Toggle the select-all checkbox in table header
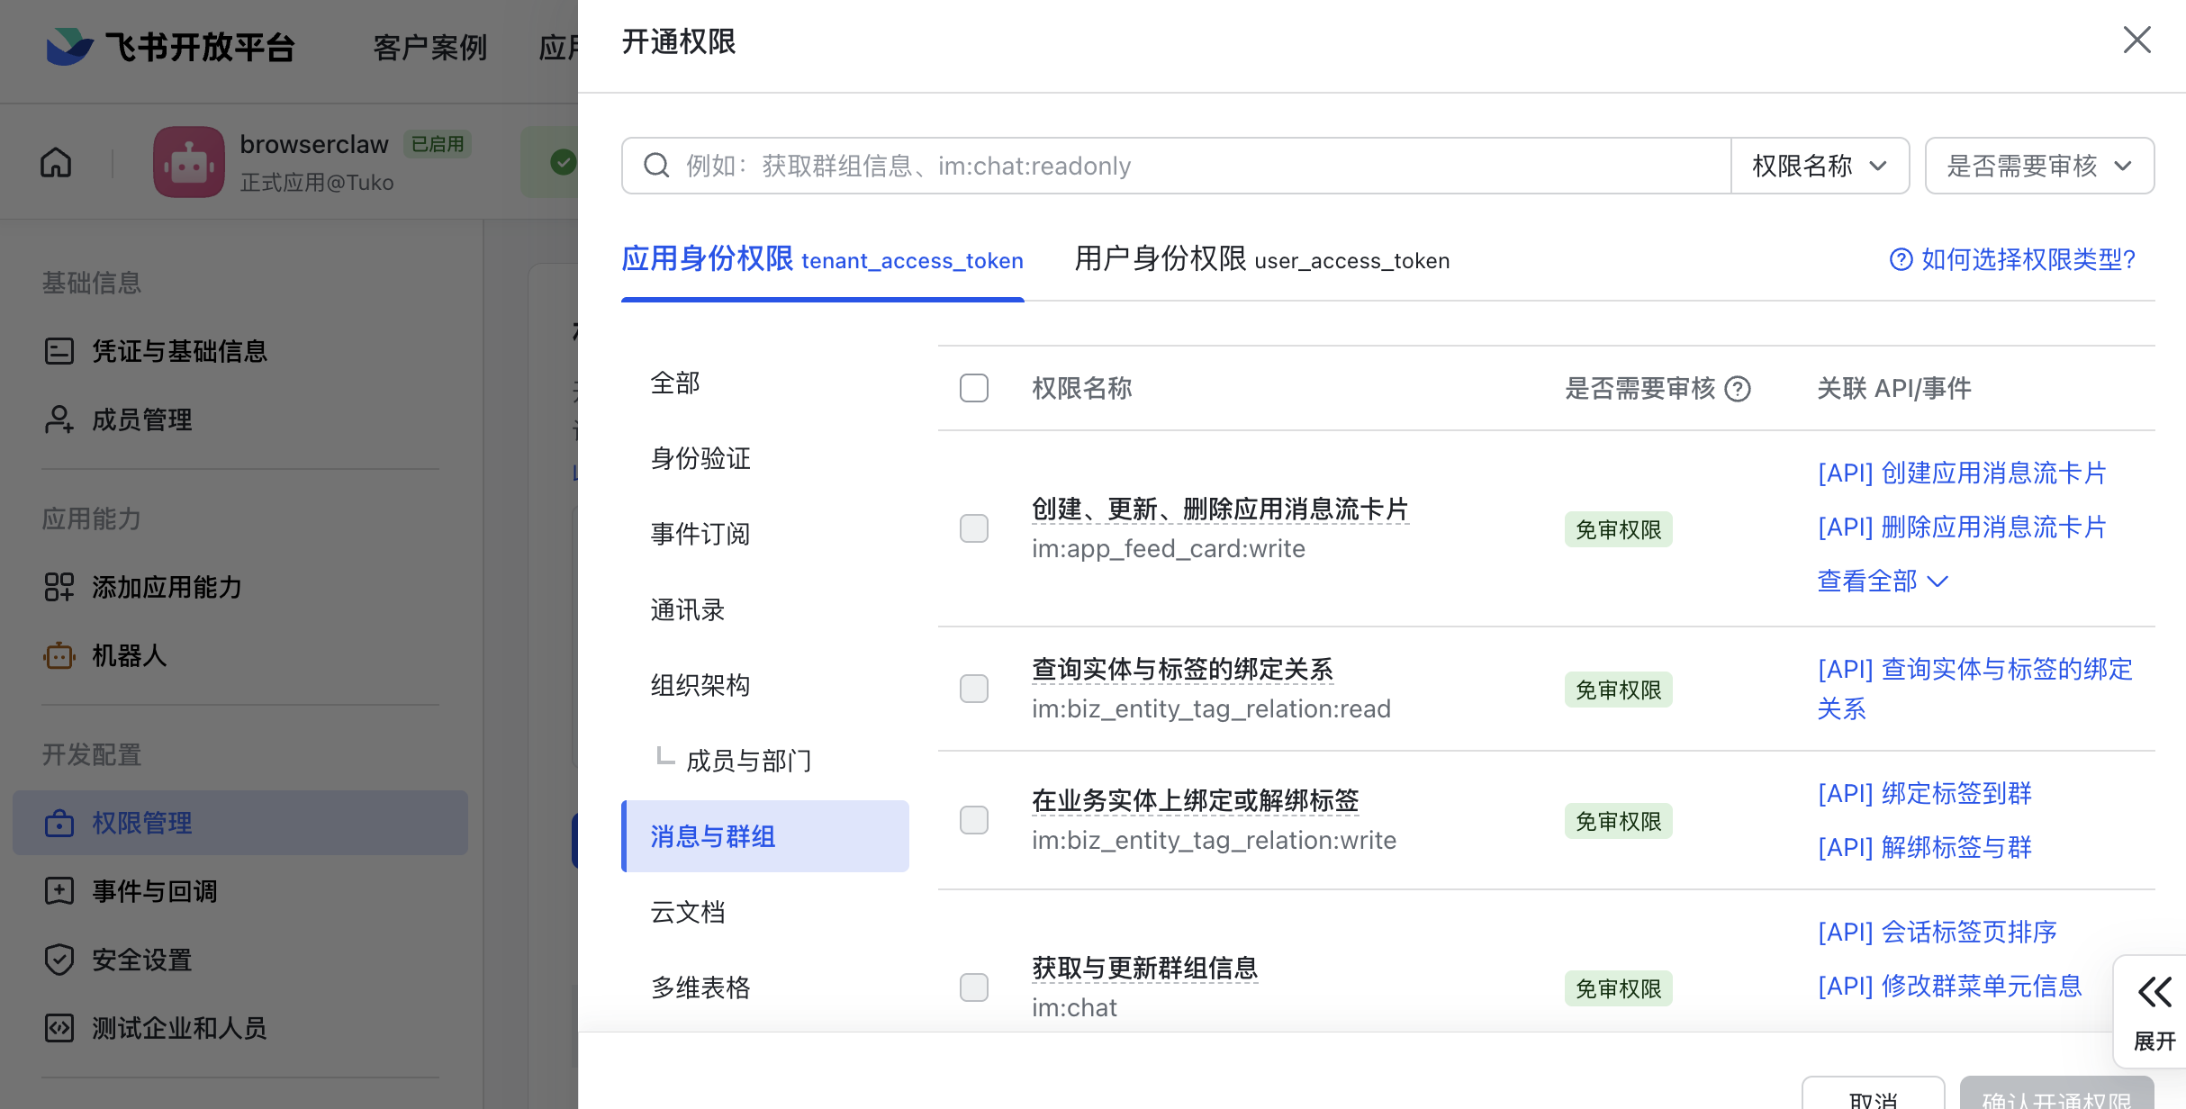Viewport: 2186px width, 1109px height. (x=974, y=388)
